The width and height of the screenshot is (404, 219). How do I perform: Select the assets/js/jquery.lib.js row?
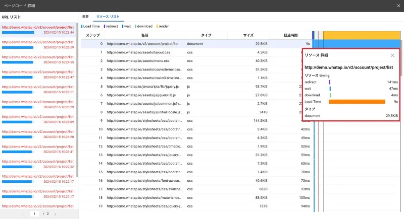[x=191, y=95]
